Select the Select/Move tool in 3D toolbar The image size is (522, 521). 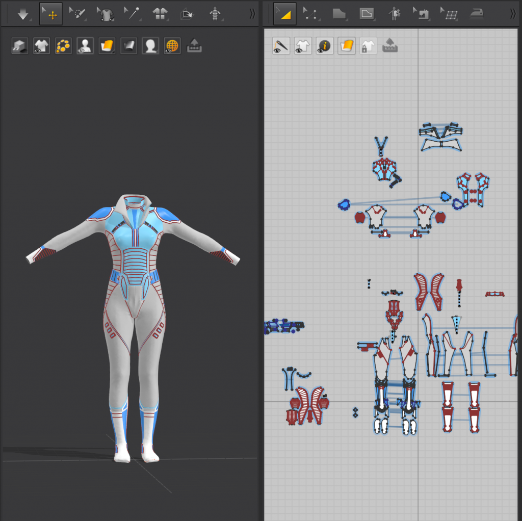(51, 14)
